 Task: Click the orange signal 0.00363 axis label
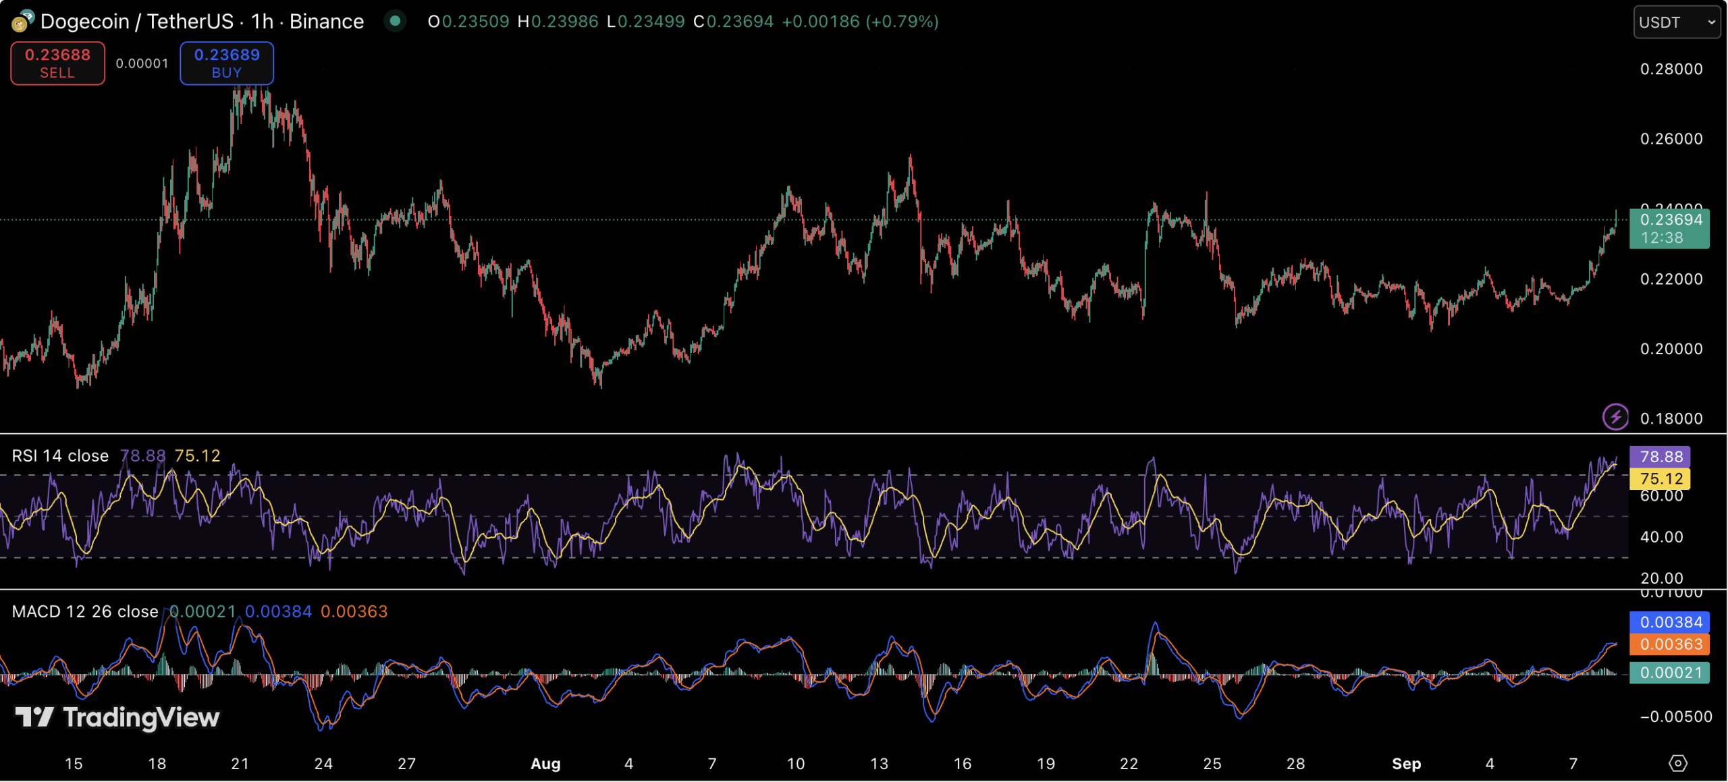pyautogui.click(x=1669, y=644)
